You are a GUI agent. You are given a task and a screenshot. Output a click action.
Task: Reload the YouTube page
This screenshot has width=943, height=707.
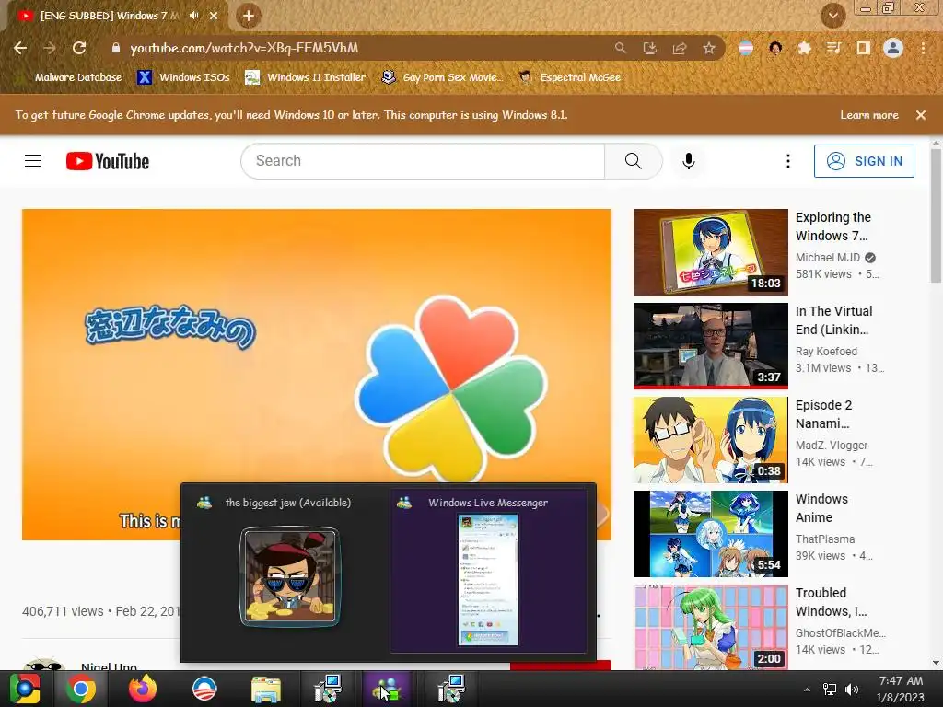(x=79, y=48)
